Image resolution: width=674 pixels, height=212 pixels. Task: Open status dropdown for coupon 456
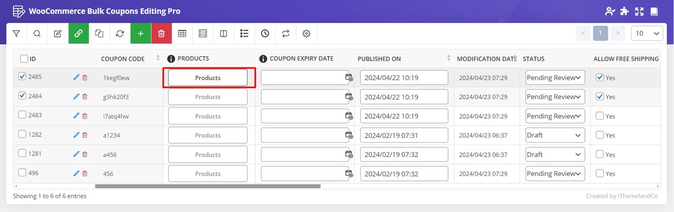coord(555,174)
